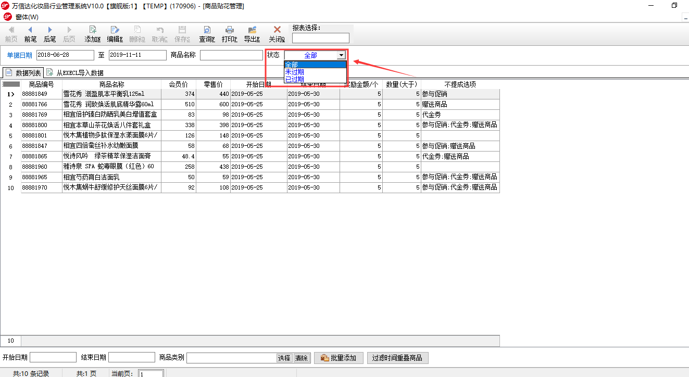Click the bottom 结束日期 input field
Screen dimensions: 689x377
tap(132, 358)
